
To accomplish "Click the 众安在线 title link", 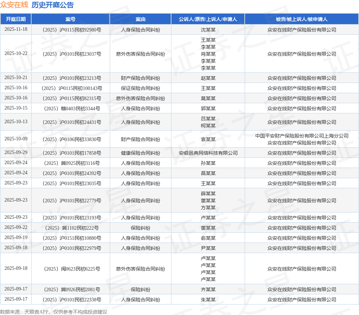I will (14, 5).
